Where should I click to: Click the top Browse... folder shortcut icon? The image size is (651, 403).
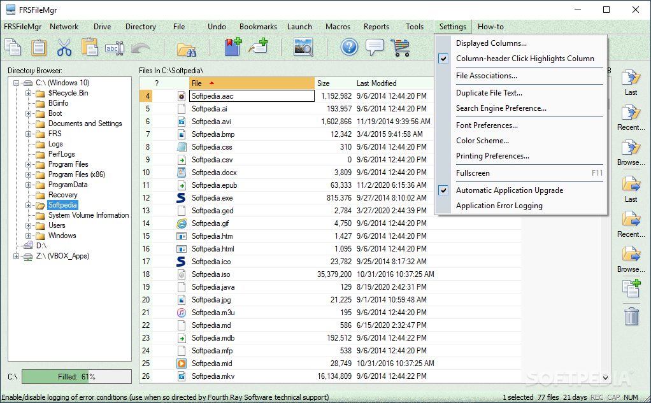[x=631, y=147]
